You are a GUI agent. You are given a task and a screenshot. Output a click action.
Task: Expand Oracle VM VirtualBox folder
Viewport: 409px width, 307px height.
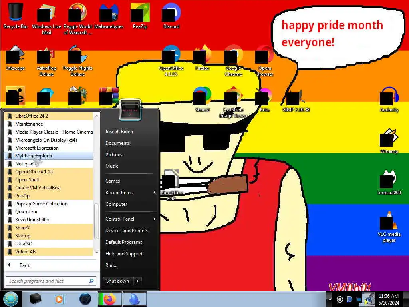[48, 188]
